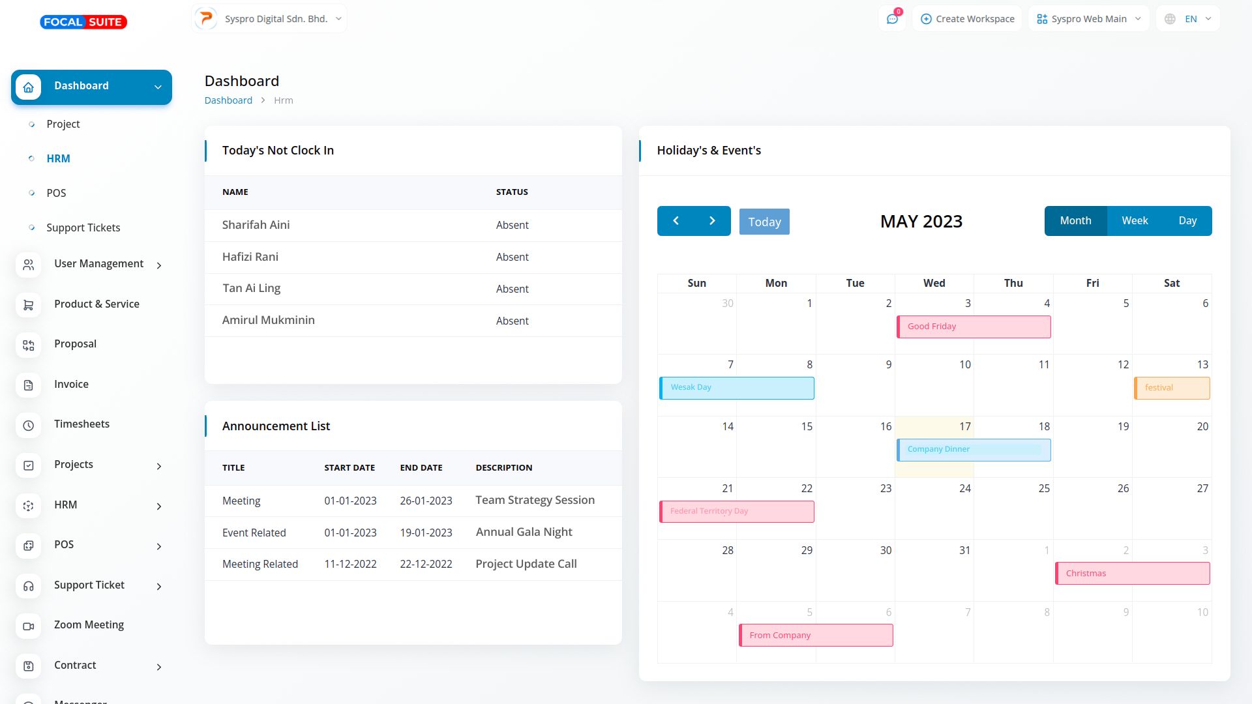Go to next month in calendar
The height and width of the screenshot is (704, 1252).
712,221
